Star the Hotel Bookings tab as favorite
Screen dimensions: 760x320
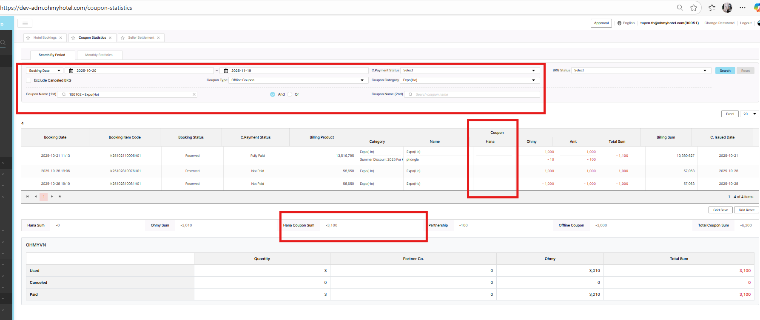[28, 38]
